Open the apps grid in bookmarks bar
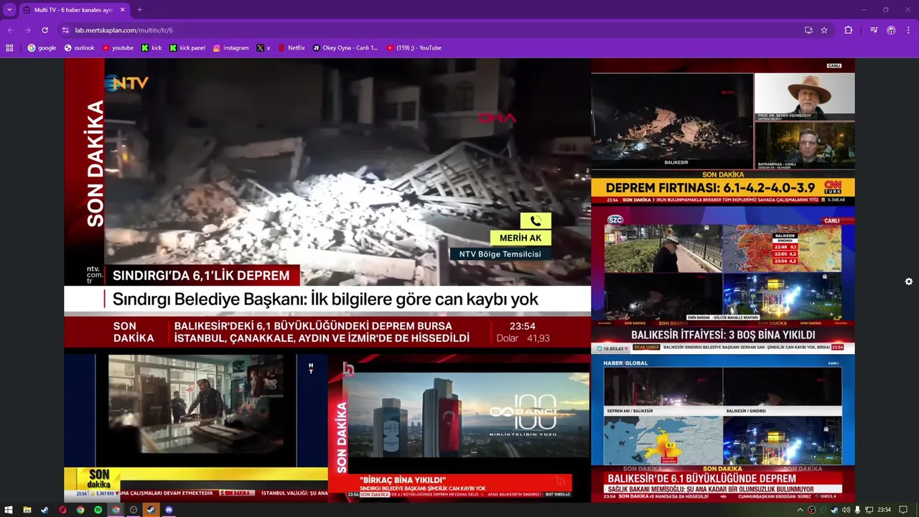Screen dimensions: 919x517 click(9, 48)
